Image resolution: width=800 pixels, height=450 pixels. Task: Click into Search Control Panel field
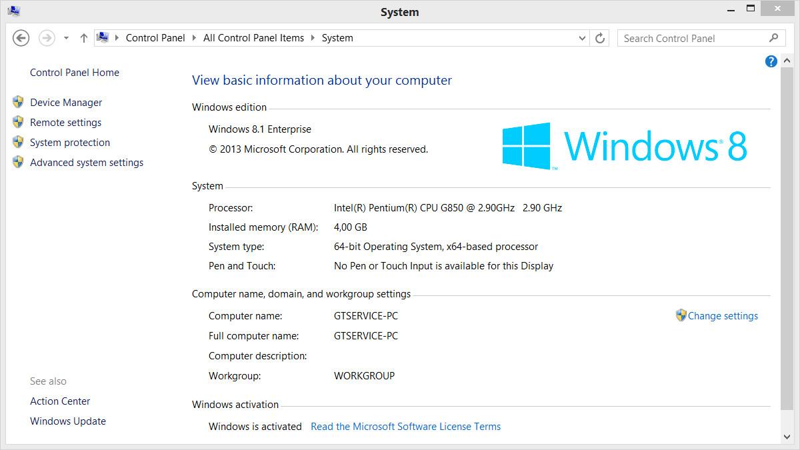(x=690, y=38)
